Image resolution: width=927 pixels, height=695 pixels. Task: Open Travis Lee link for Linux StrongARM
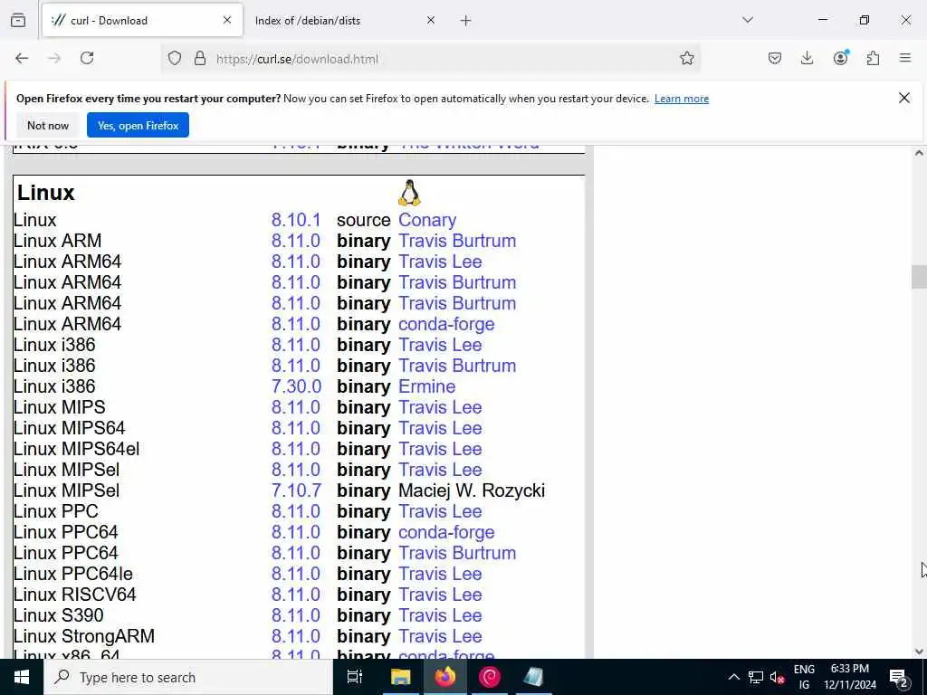(x=440, y=636)
